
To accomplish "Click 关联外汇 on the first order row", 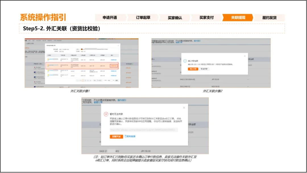I will pyautogui.click(x=113, y=59).
